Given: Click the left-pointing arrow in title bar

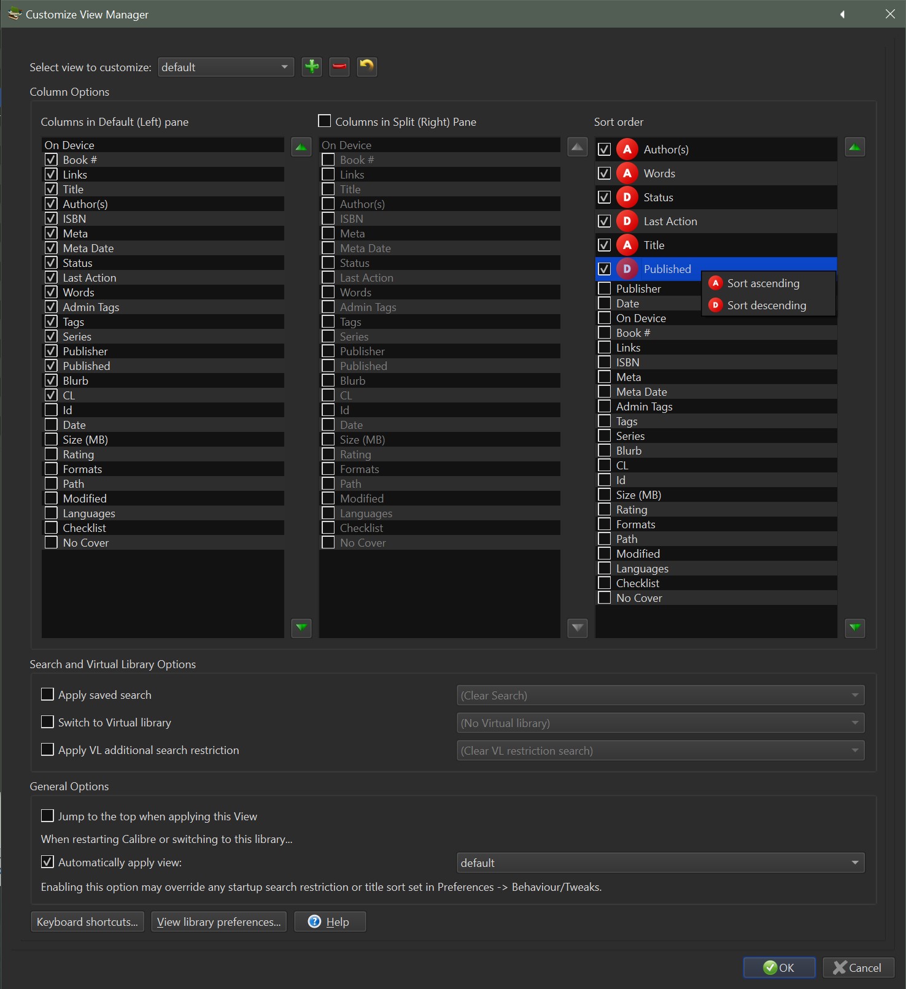Looking at the screenshot, I should pyautogui.click(x=843, y=14).
